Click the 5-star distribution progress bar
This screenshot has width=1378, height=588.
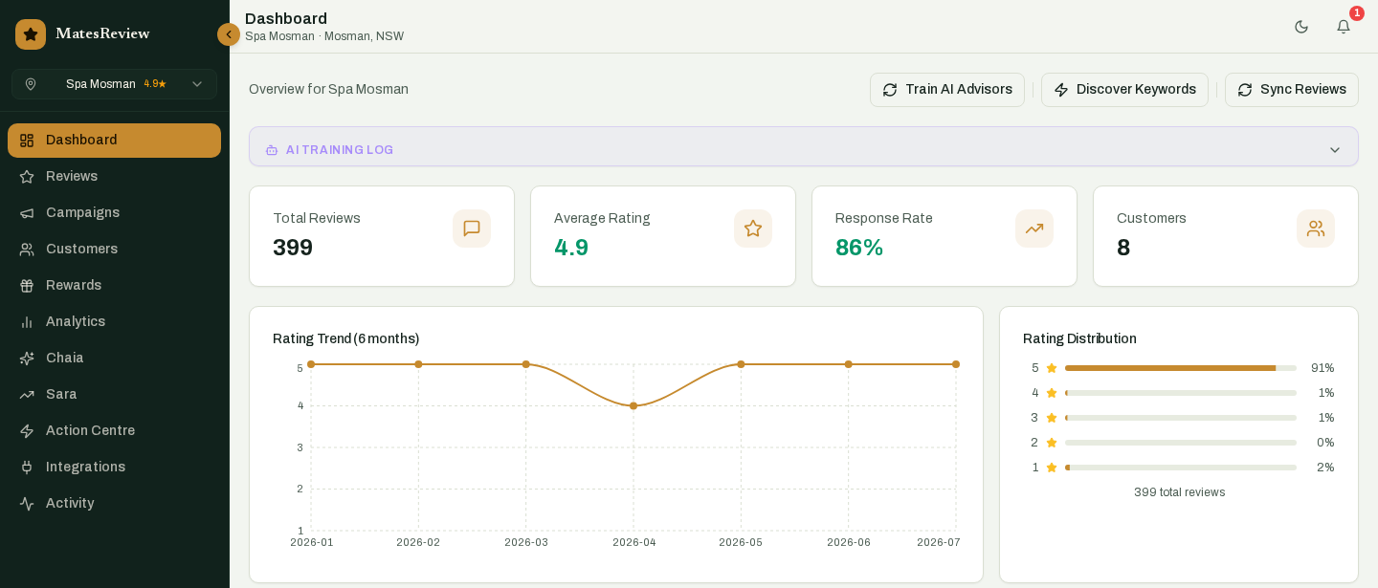tap(1181, 368)
